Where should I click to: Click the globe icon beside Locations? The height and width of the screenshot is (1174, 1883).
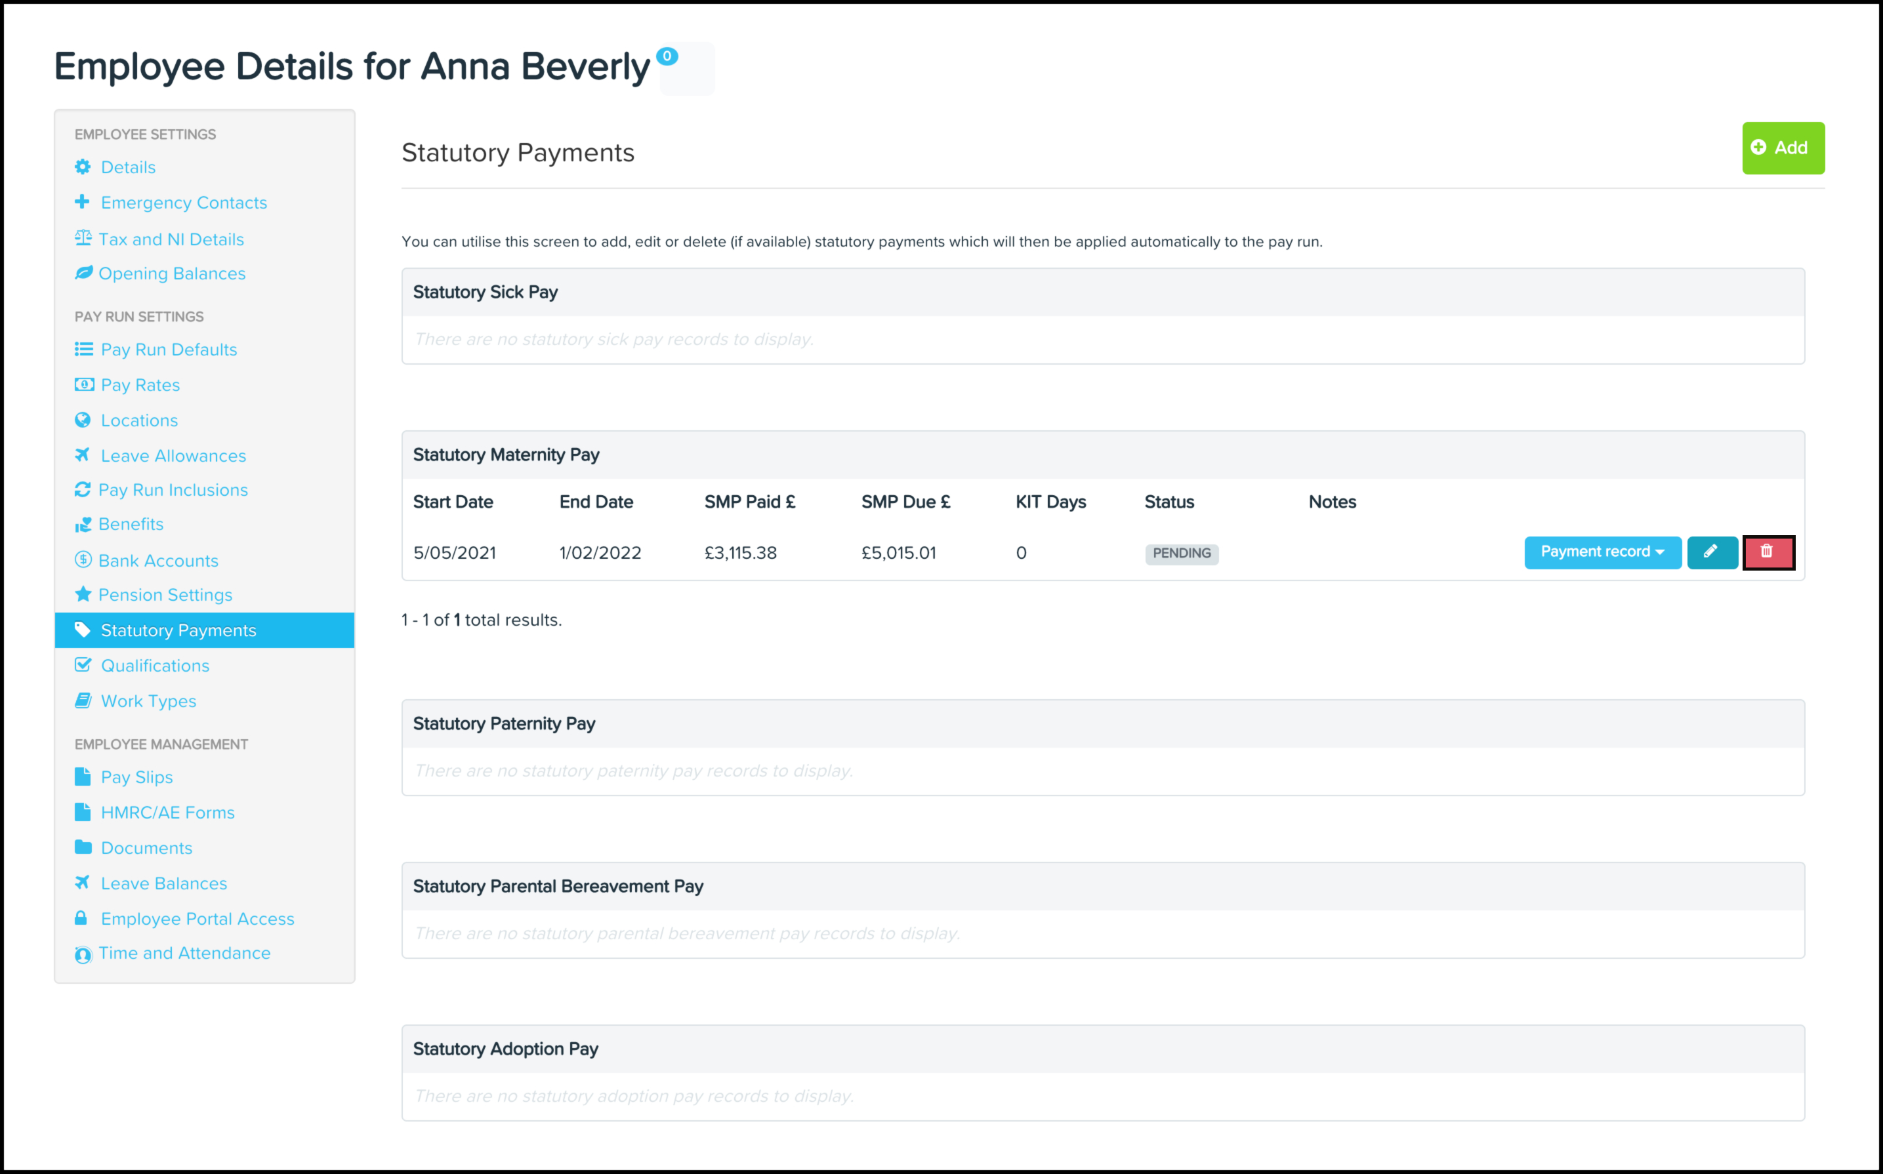82,420
